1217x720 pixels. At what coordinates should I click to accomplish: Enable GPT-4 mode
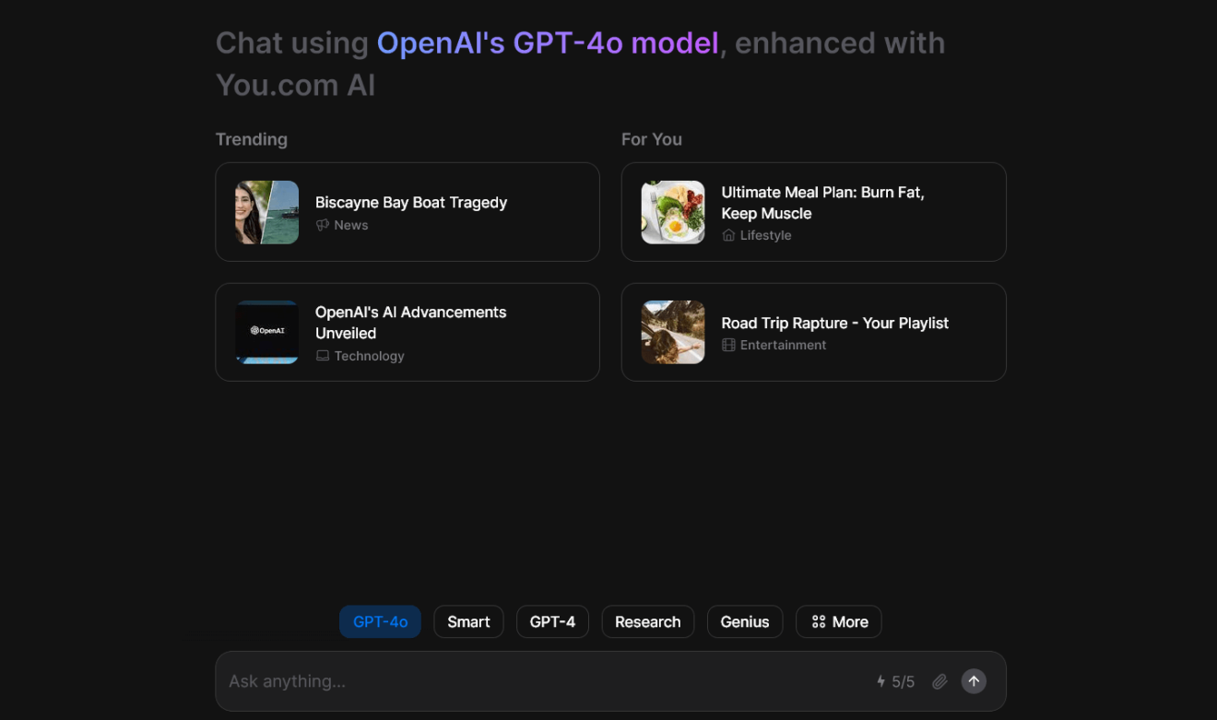pos(552,621)
